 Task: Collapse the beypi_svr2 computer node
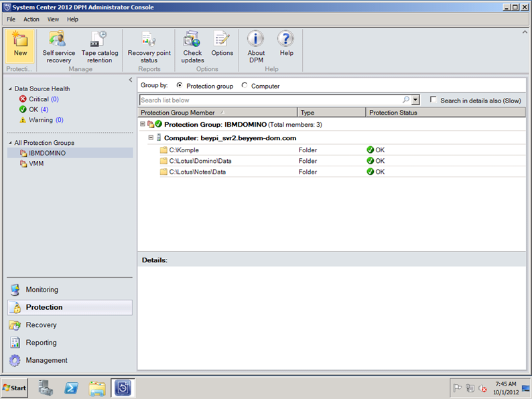tap(151, 137)
